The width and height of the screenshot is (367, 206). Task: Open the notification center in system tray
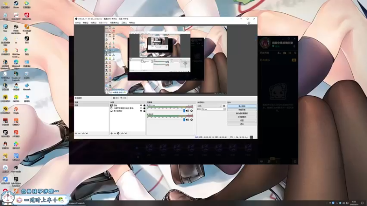pos(362,203)
